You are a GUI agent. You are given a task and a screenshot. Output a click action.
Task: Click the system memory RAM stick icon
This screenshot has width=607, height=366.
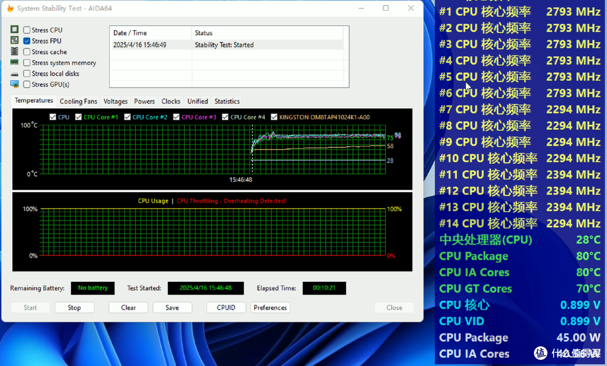tap(14, 62)
